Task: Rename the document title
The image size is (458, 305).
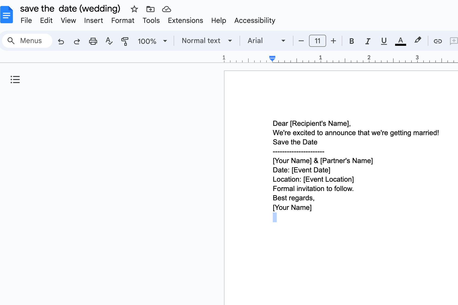Action: (x=70, y=9)
